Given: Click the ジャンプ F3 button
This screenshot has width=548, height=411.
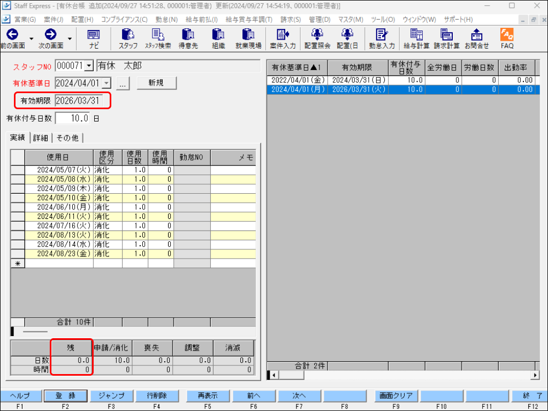Looking at the screenshot, I should tap(111, 395).
